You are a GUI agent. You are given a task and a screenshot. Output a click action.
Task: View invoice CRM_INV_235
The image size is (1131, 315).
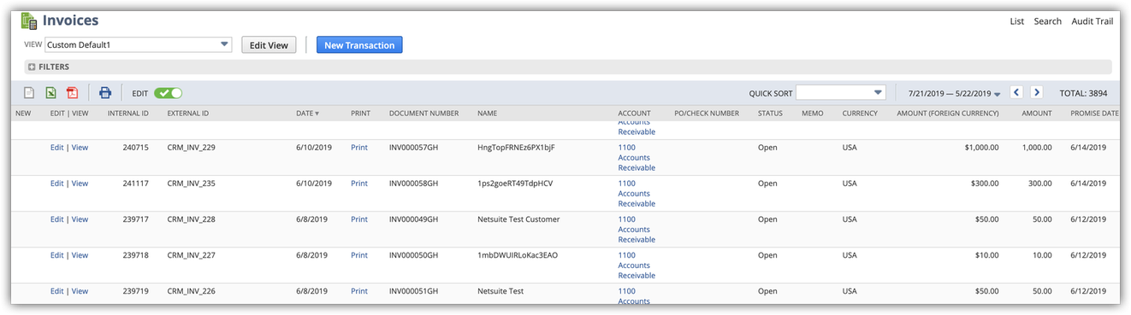point(80,184)
